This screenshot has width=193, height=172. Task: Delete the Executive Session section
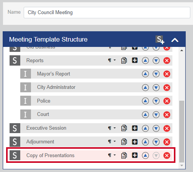point(167,128)
